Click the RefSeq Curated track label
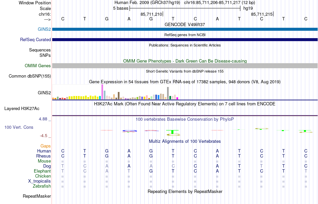This screenshot has width=318, height=204. click(x=35, y=39)
